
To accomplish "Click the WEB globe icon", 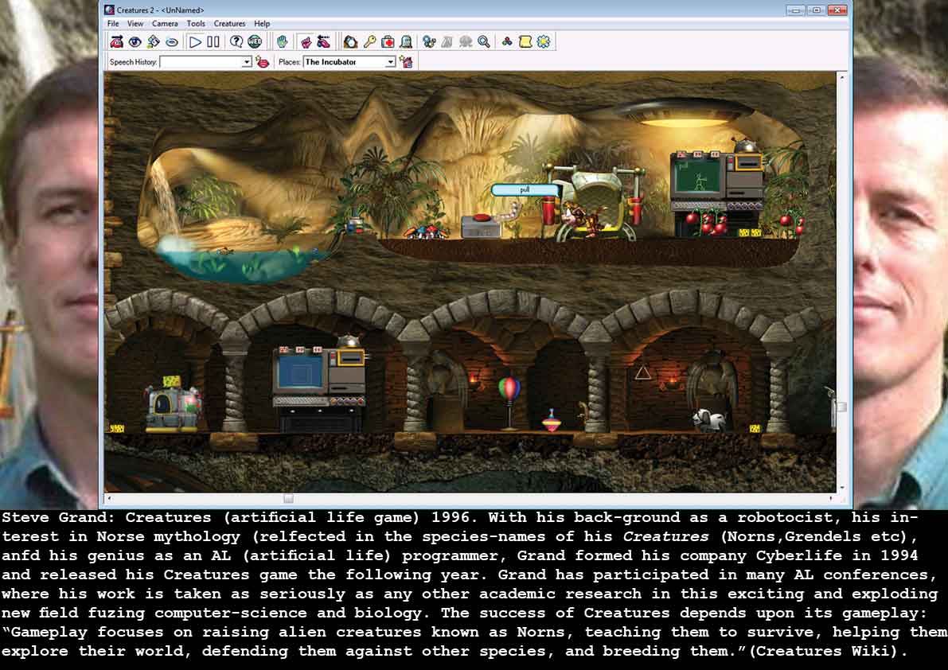I will pyautogui.click(x=255, y=42).
